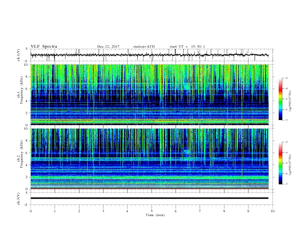The image size is (307, 237).
Task: Click the ch.1 spectrogram panel
Action: (149, 94)
